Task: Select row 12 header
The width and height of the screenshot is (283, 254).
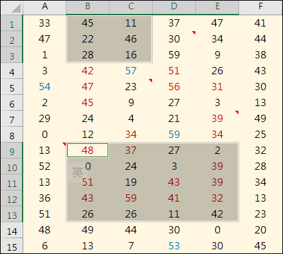Action: 12,198
